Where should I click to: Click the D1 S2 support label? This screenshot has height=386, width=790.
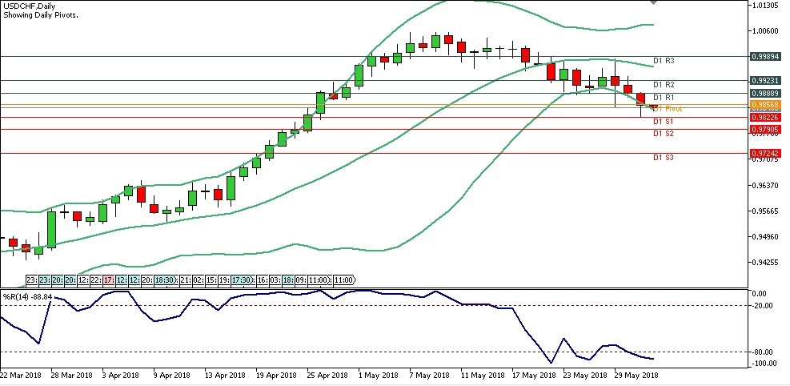point(664,134)
